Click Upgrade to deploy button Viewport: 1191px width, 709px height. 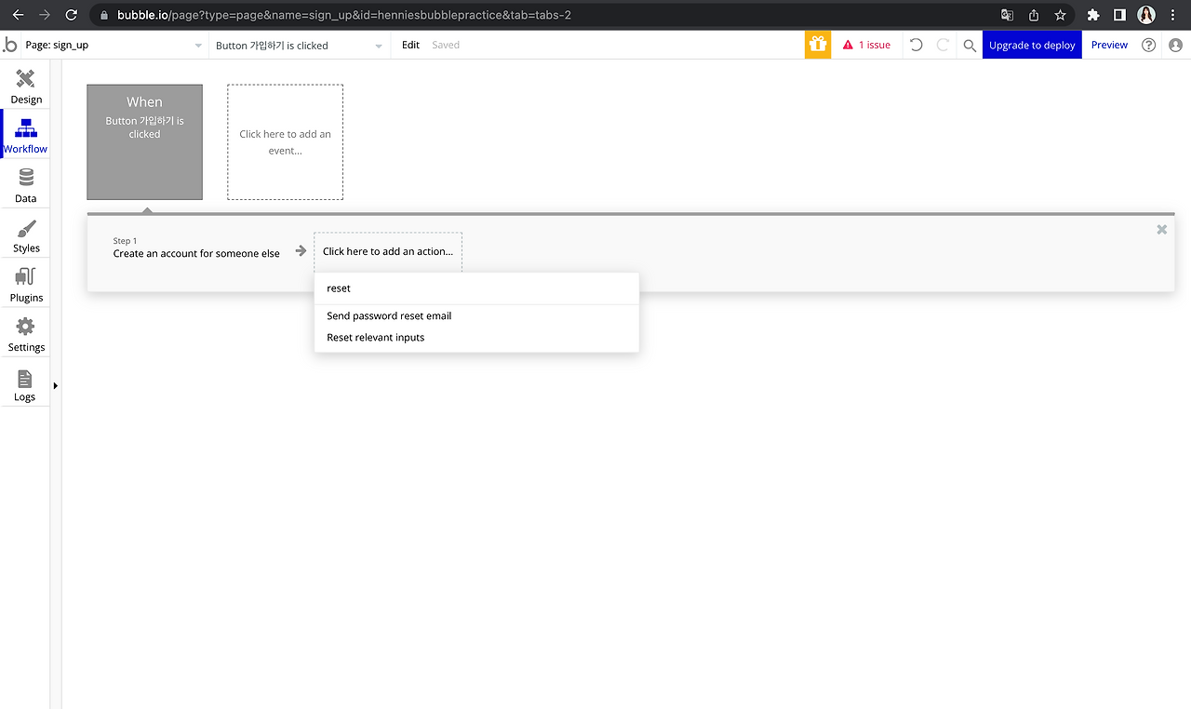click(1032, 45)
